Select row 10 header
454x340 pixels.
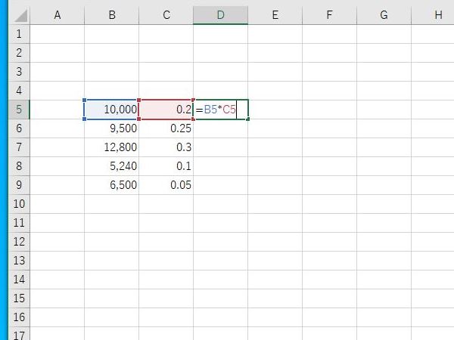click(19, 204)
